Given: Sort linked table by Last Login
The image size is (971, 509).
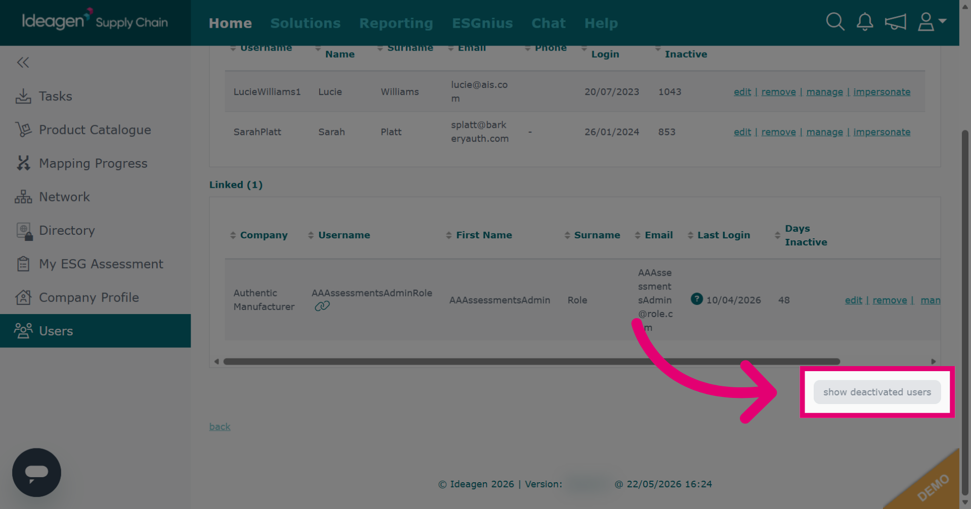Looking at the screenshot, I should tap(719, 235).
